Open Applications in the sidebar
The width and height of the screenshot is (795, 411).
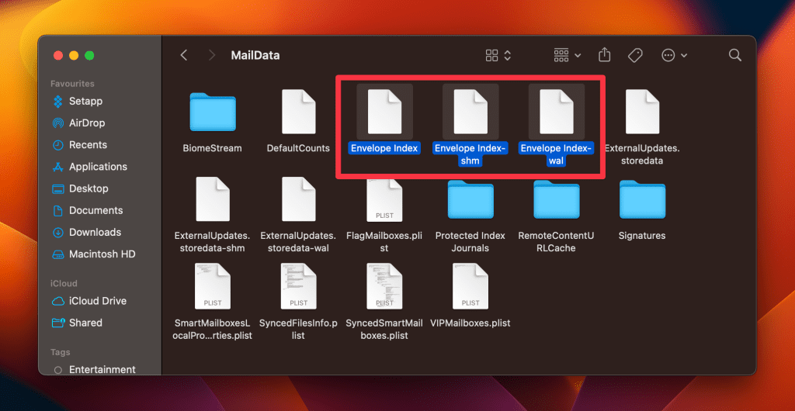[90, 167]
